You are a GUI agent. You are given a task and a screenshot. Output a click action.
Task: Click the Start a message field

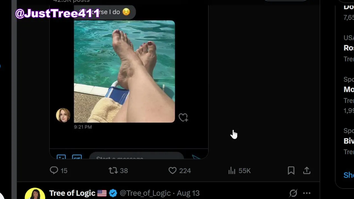[x=136, y=158]
